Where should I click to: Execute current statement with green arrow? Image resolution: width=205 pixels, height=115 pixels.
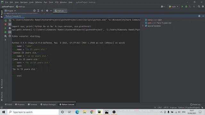click(5, 28)
